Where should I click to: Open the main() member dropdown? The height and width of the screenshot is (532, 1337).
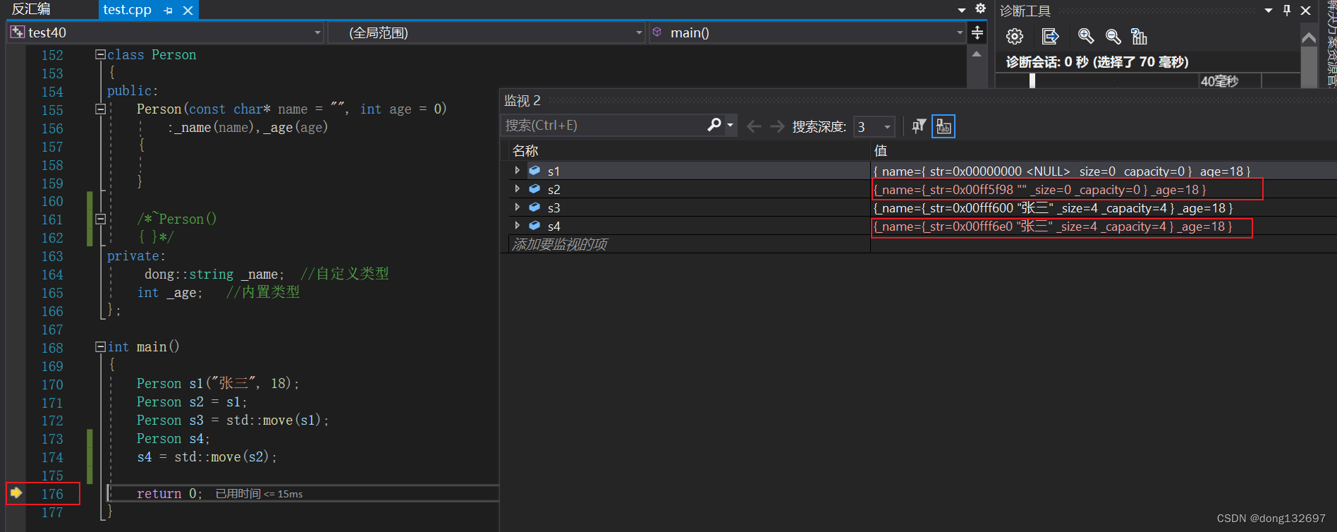[x=960, y=32]
